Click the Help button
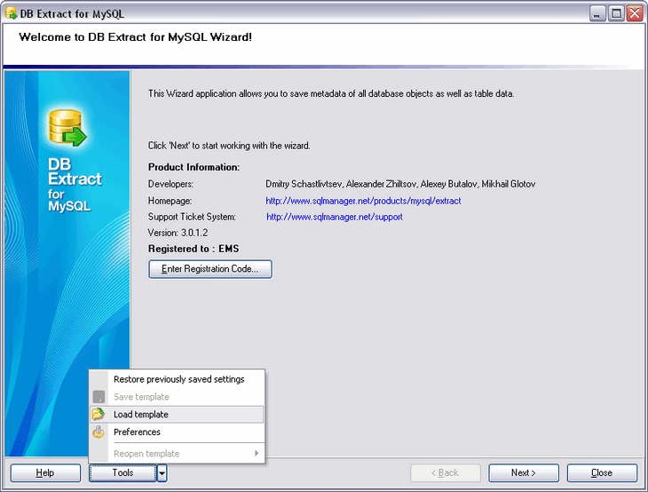The image size is (648, 492). 45,473
